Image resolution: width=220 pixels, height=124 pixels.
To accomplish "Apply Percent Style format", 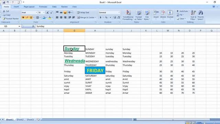I will [x=106, y=18].
